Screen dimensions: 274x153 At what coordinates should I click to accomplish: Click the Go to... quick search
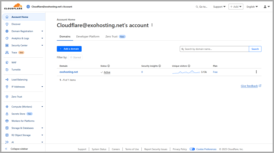pyautogui.click(x=201, y=7)
